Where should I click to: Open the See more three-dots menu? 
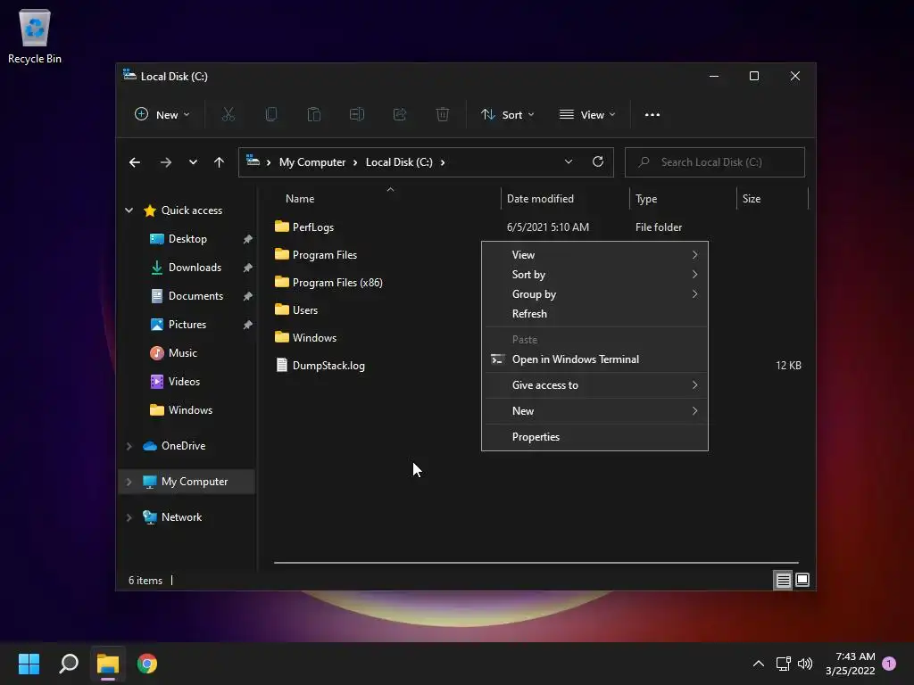pos(652,115)
